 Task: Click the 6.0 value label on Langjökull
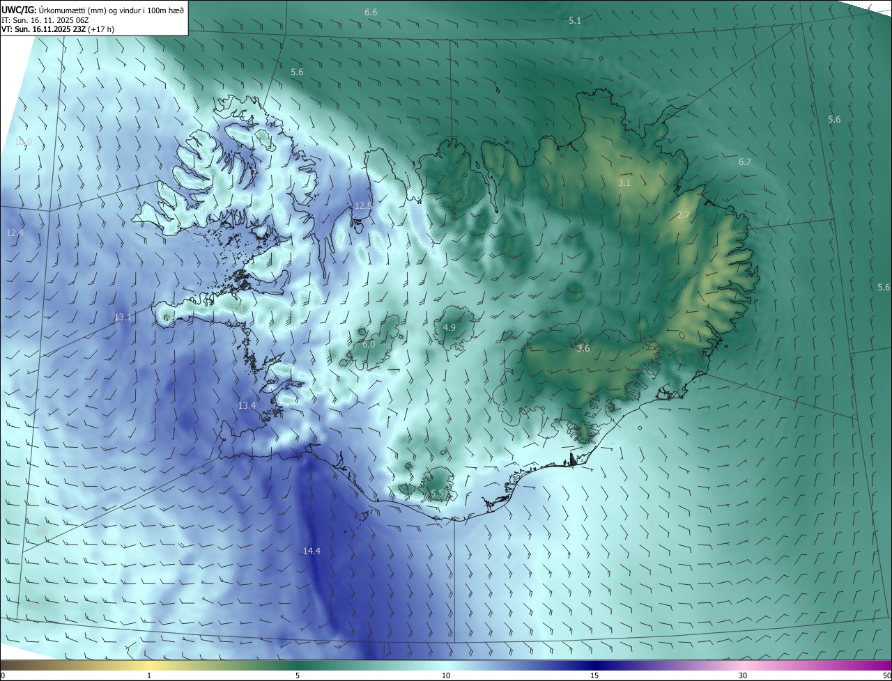pos(369,344)
